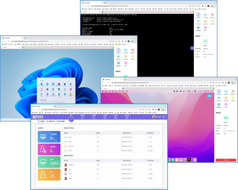Open virtual keyboard icon in SSH terminal window
Screen dimensions: 238x190
coord(198,28)
